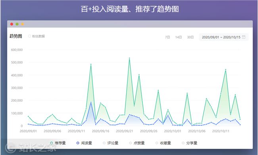258x155 pixels.
Task: Click the 2020/09/11 x-axis label
Action: (x=76, y=131)
